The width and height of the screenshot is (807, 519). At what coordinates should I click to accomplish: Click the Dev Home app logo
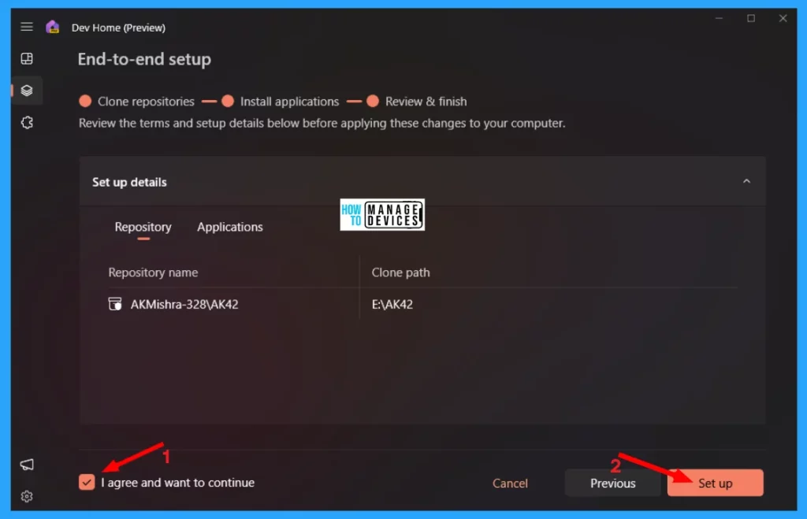[53, 27]
